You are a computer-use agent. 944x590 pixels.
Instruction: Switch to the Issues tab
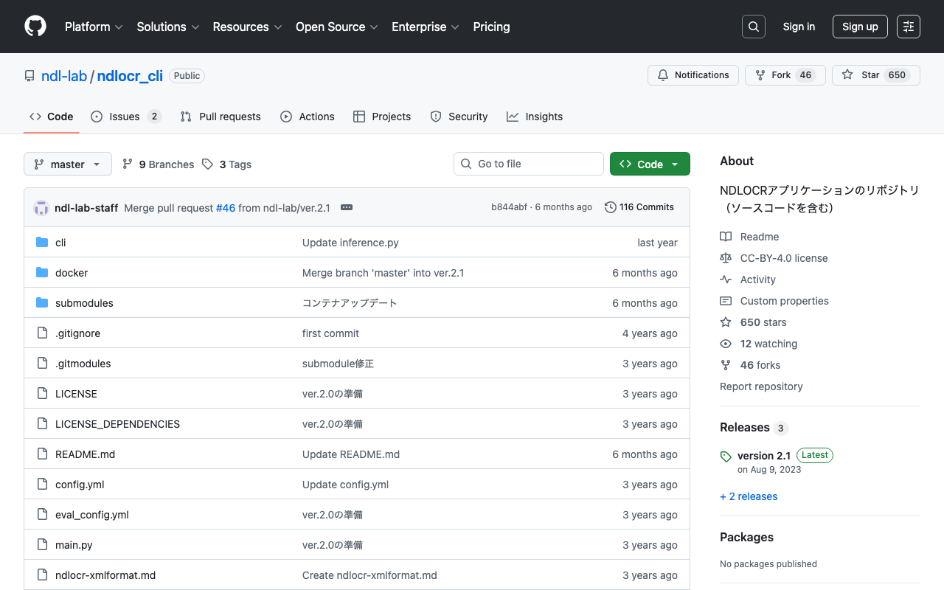click(x=125, y=117)
